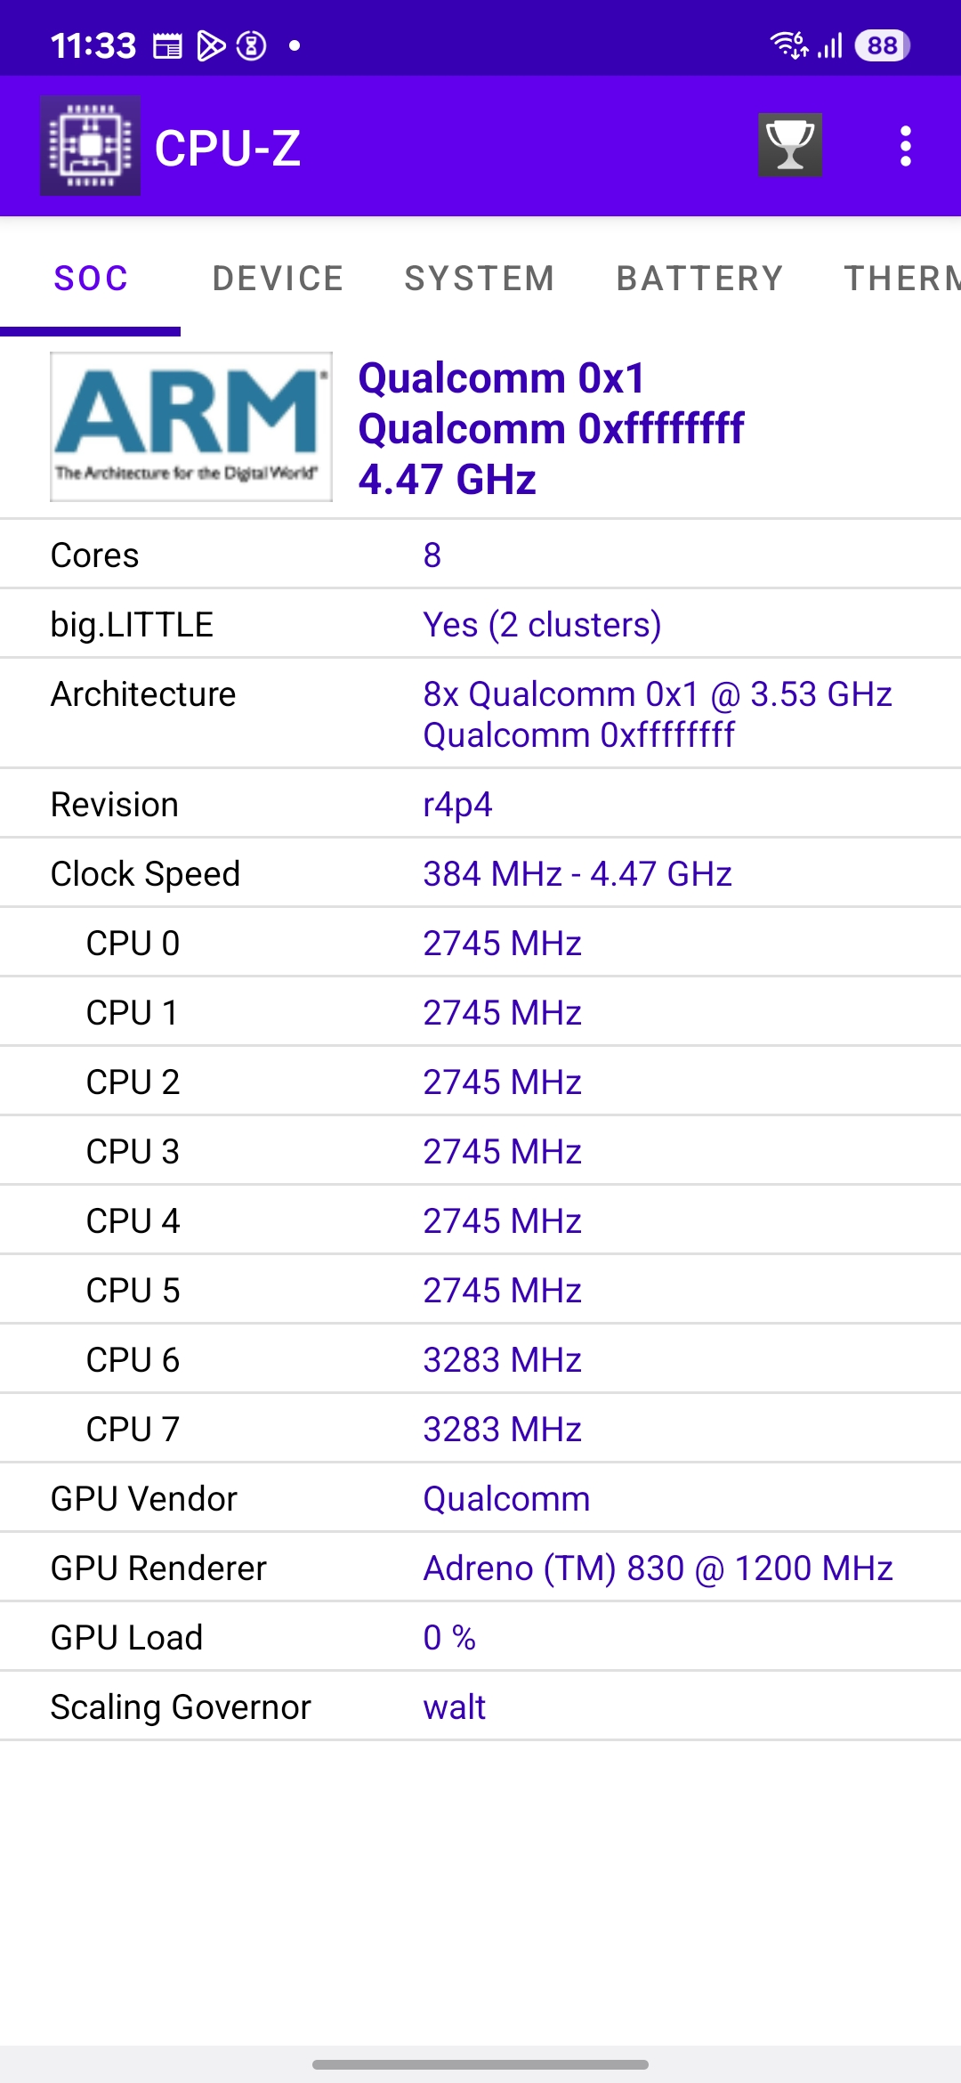Tap the CPU-Z chip app icon
The height and width of the screenshot is (2083, 961).
[x=90, y=146]
